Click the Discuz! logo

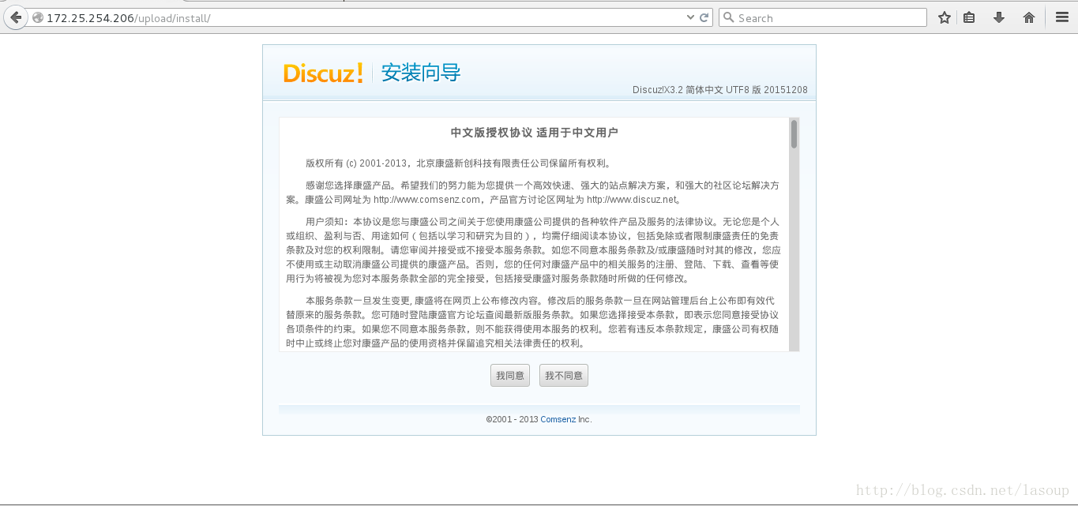323,73
